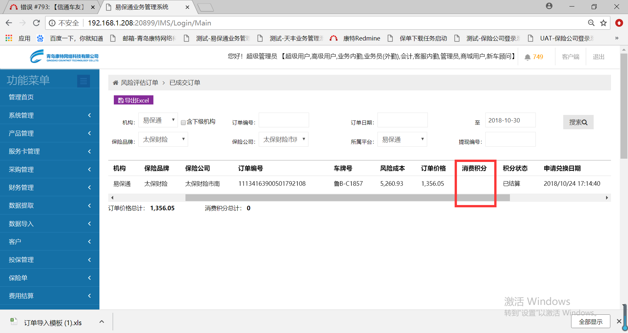Open the Chrome apps grid icon
Image resolution: width=628 pixels, height=333 pixels.
(9, 38)
